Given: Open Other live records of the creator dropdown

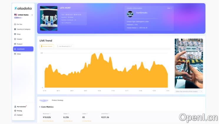Looking at the screenshot, I should (x=189, y=91).
